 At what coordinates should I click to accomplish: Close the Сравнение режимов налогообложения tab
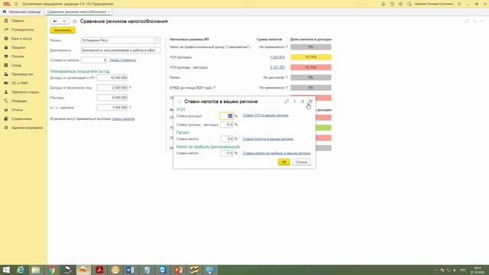108,12
